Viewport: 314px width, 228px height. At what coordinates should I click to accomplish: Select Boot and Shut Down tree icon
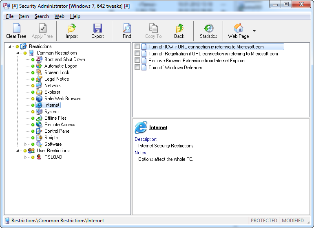39,59
